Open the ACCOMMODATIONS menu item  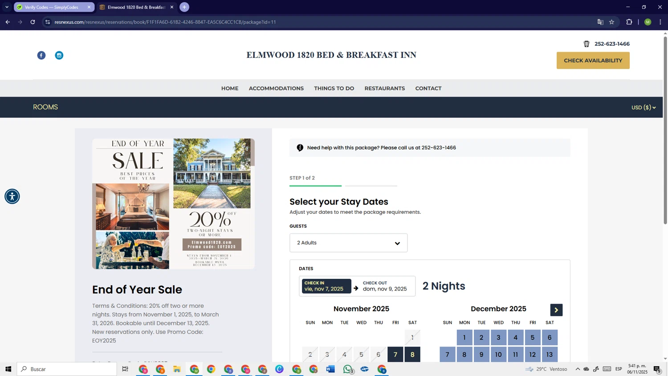pos(276,88)
